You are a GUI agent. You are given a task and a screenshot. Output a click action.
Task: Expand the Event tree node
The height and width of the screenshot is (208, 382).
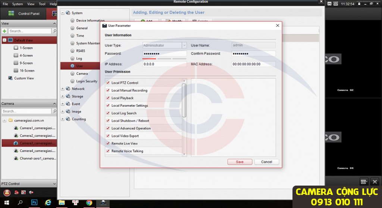[x=63, y=104]
